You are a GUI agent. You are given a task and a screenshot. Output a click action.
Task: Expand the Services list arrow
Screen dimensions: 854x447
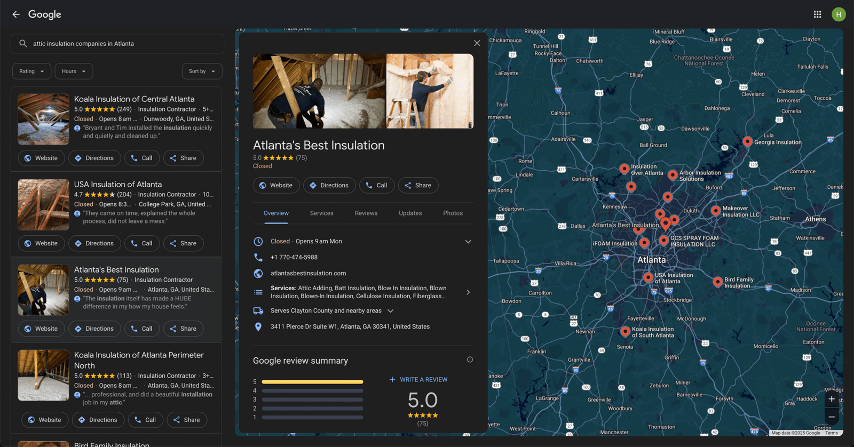tap(468, 292)
